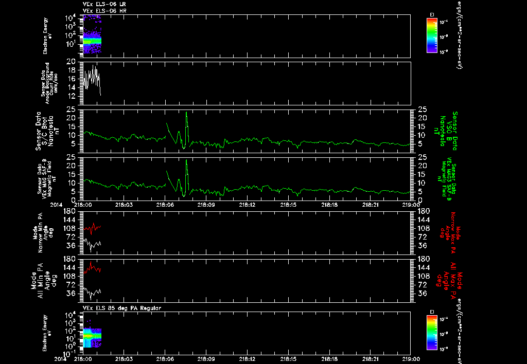Screen dimensions: 527x364
Task: Click the white All Min PA angle trace
Action: coord(92,293)
